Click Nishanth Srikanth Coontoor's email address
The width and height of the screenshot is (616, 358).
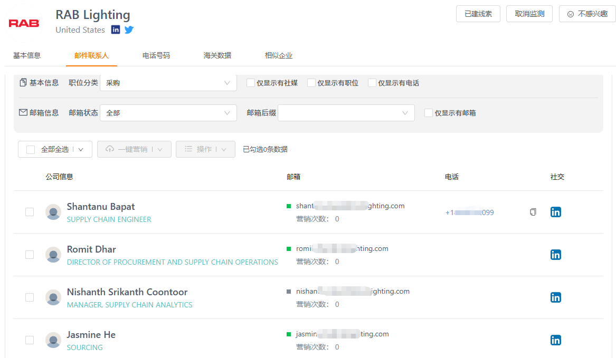[353, 291]
